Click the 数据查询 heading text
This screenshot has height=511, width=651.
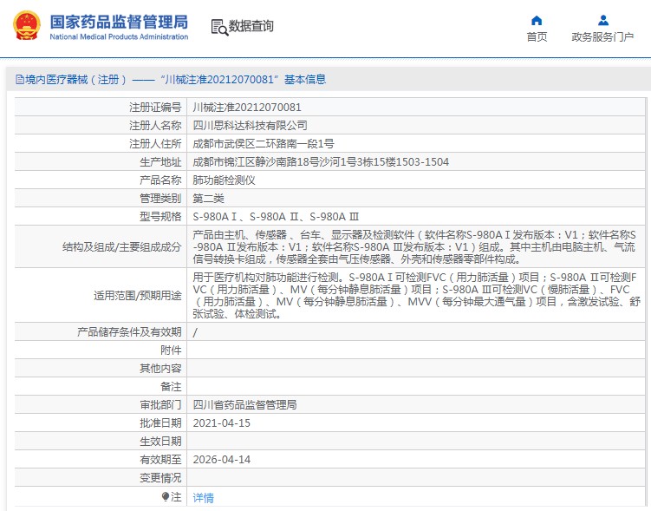[251, 27]
